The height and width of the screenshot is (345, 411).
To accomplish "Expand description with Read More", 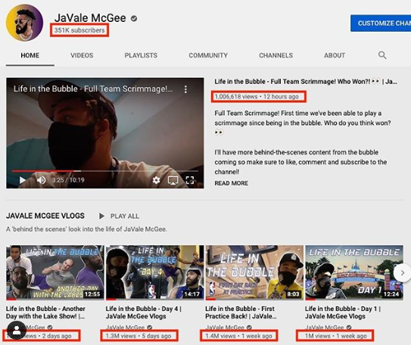I will [x=231, y=183].
